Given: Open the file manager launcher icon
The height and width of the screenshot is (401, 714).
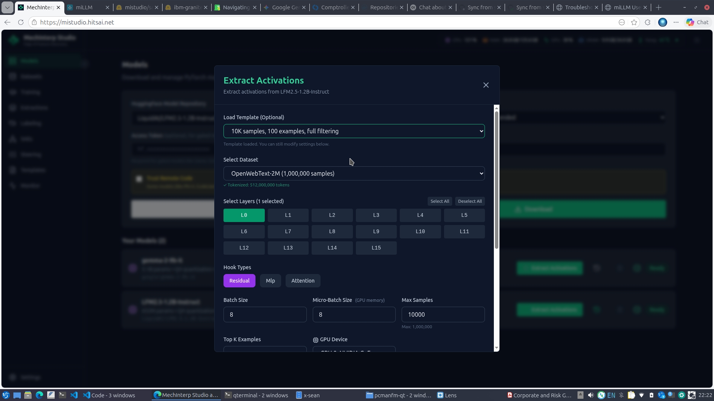Looking at the screenshot, I should [28, 395].
